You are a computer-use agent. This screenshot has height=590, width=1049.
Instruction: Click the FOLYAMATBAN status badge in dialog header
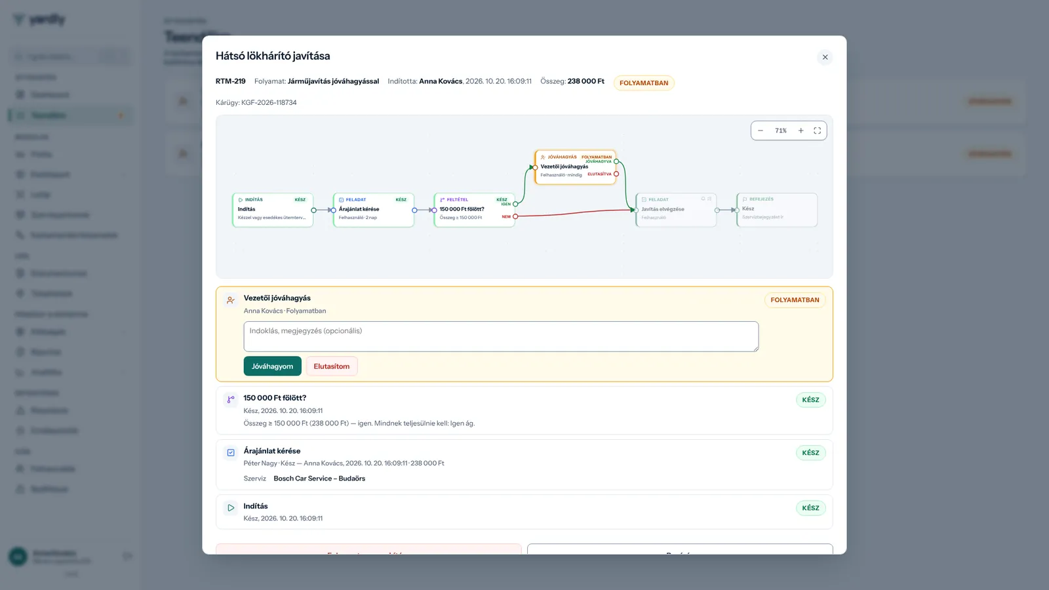[644, 83]
